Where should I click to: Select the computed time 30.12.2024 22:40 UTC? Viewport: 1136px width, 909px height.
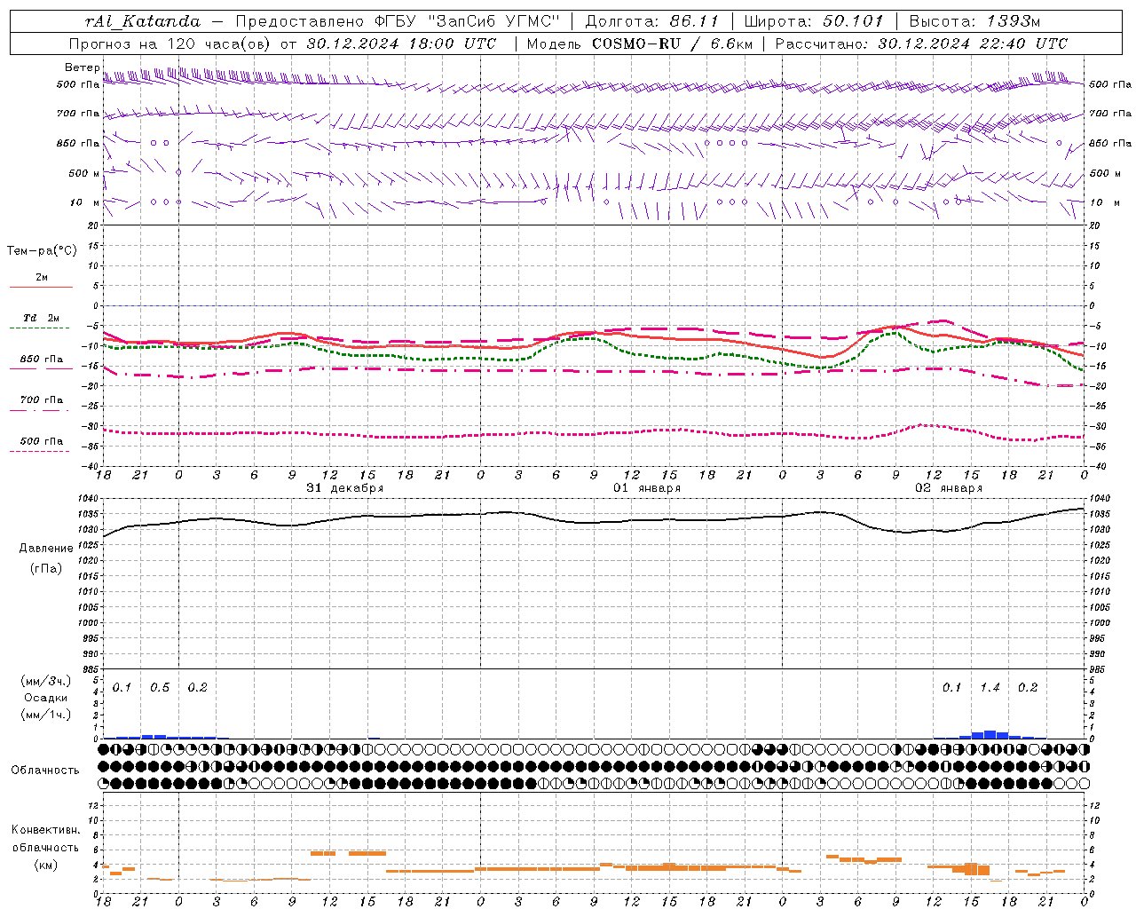973,43
